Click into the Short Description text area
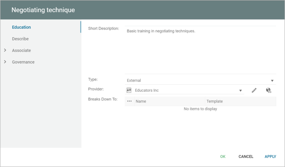The image size is (285, 167). click(200, 50)
